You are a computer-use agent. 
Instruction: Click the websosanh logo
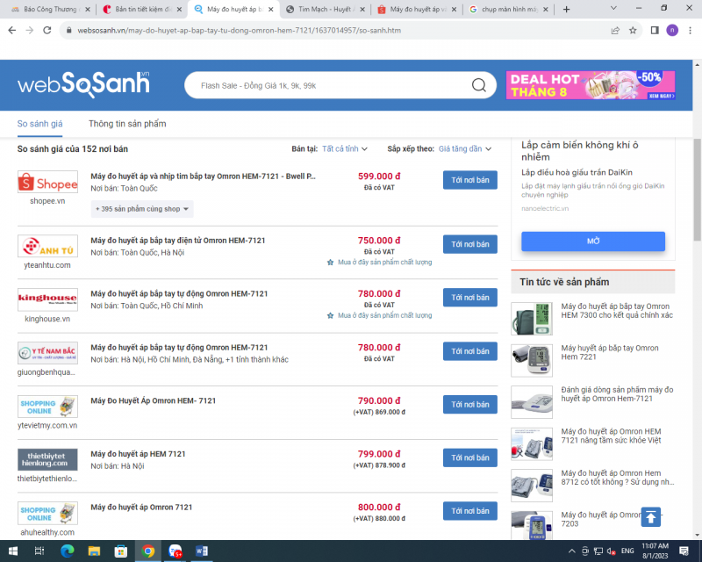83,84
